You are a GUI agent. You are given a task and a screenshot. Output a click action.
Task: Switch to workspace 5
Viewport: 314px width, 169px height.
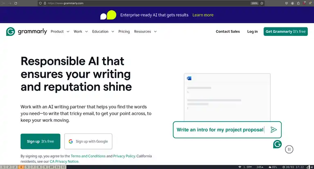pos(27,167)
